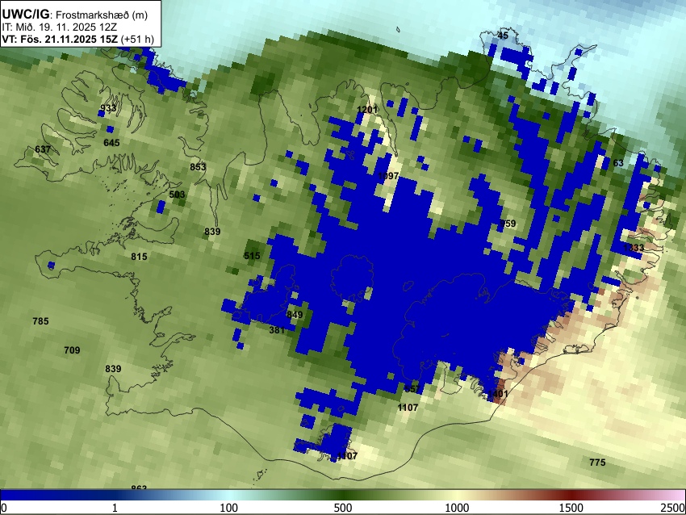
Task: Click the map value 63 in the east
Action: pyautogui.click(x=618, y=163)
